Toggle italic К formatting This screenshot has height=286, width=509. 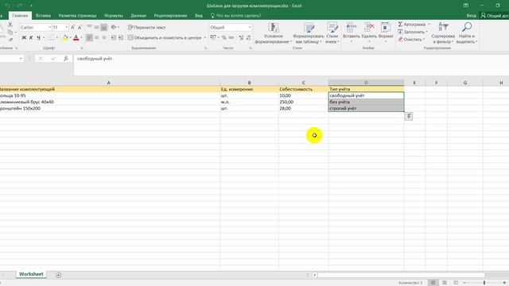(x=31, y=38)
